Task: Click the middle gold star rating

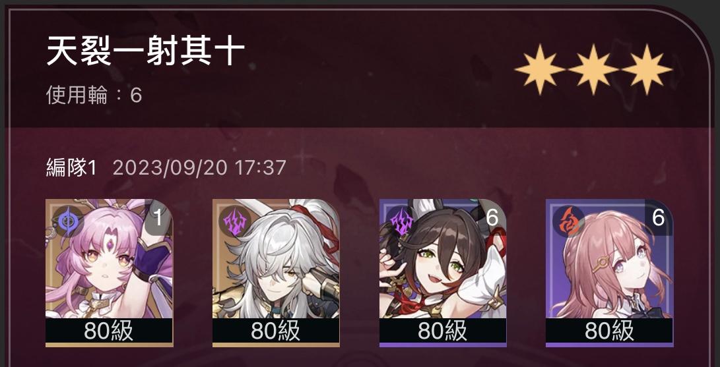Action: click(593, 70)
